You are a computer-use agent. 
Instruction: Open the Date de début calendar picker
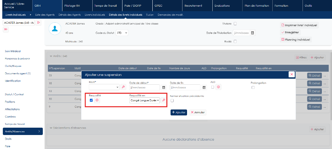pyautogui.click(x=164, y=87)
